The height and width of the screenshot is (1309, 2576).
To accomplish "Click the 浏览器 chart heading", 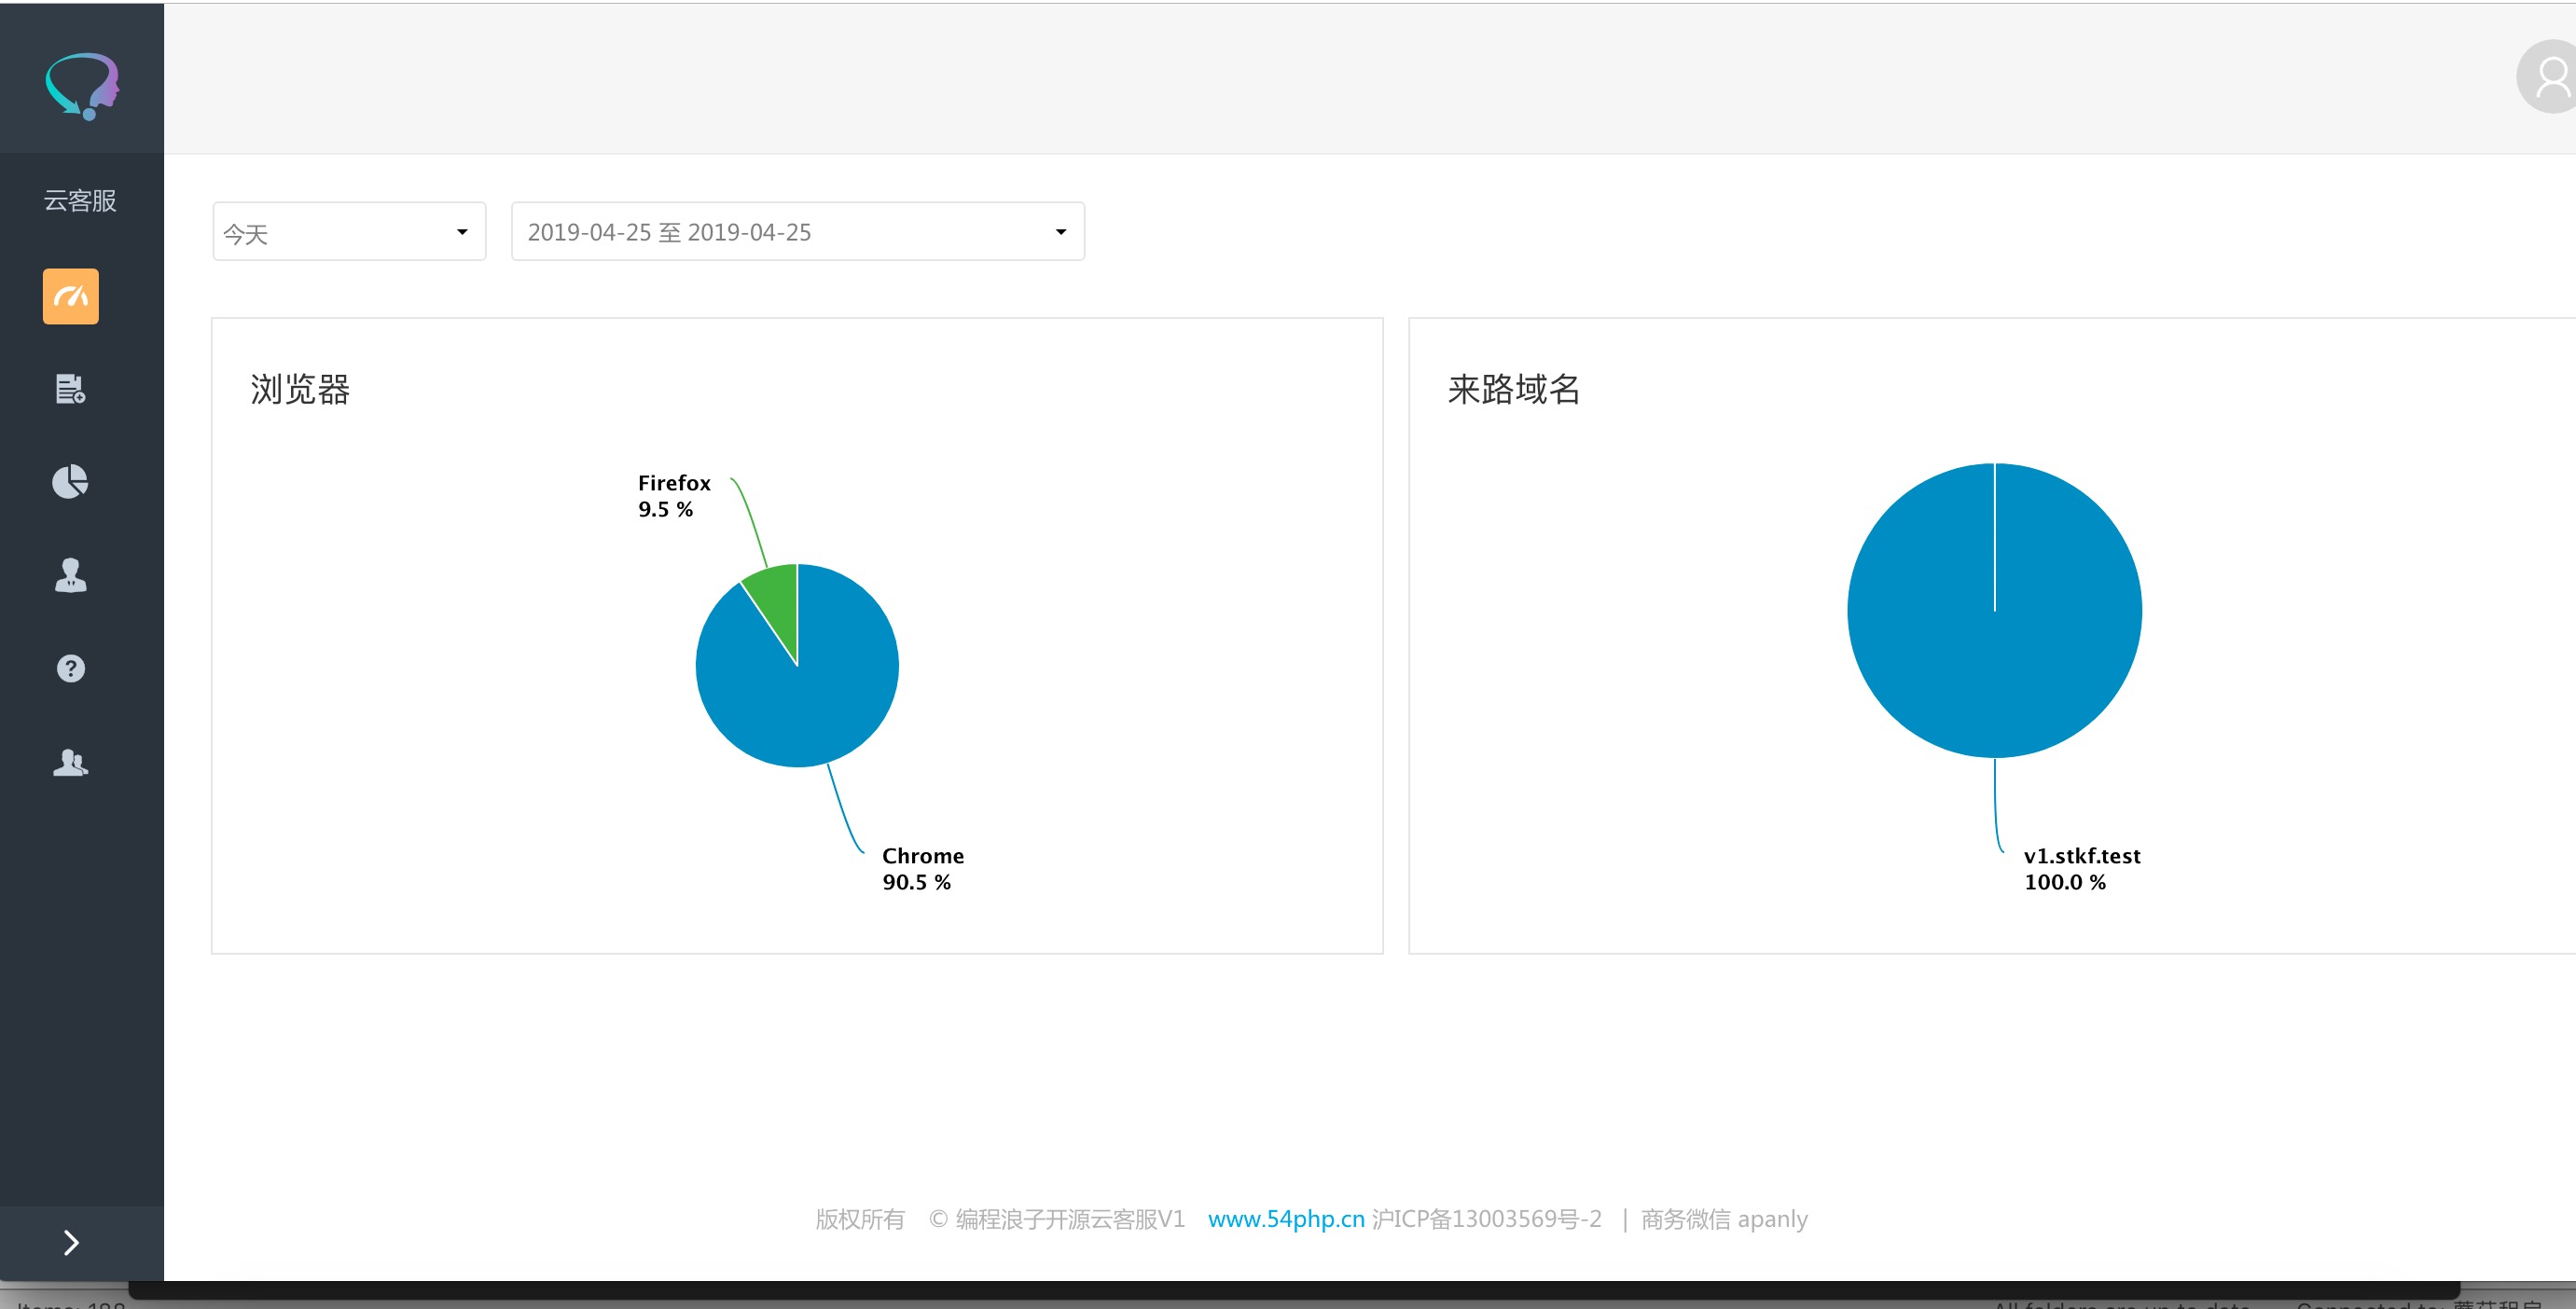I will pos(300,389).
